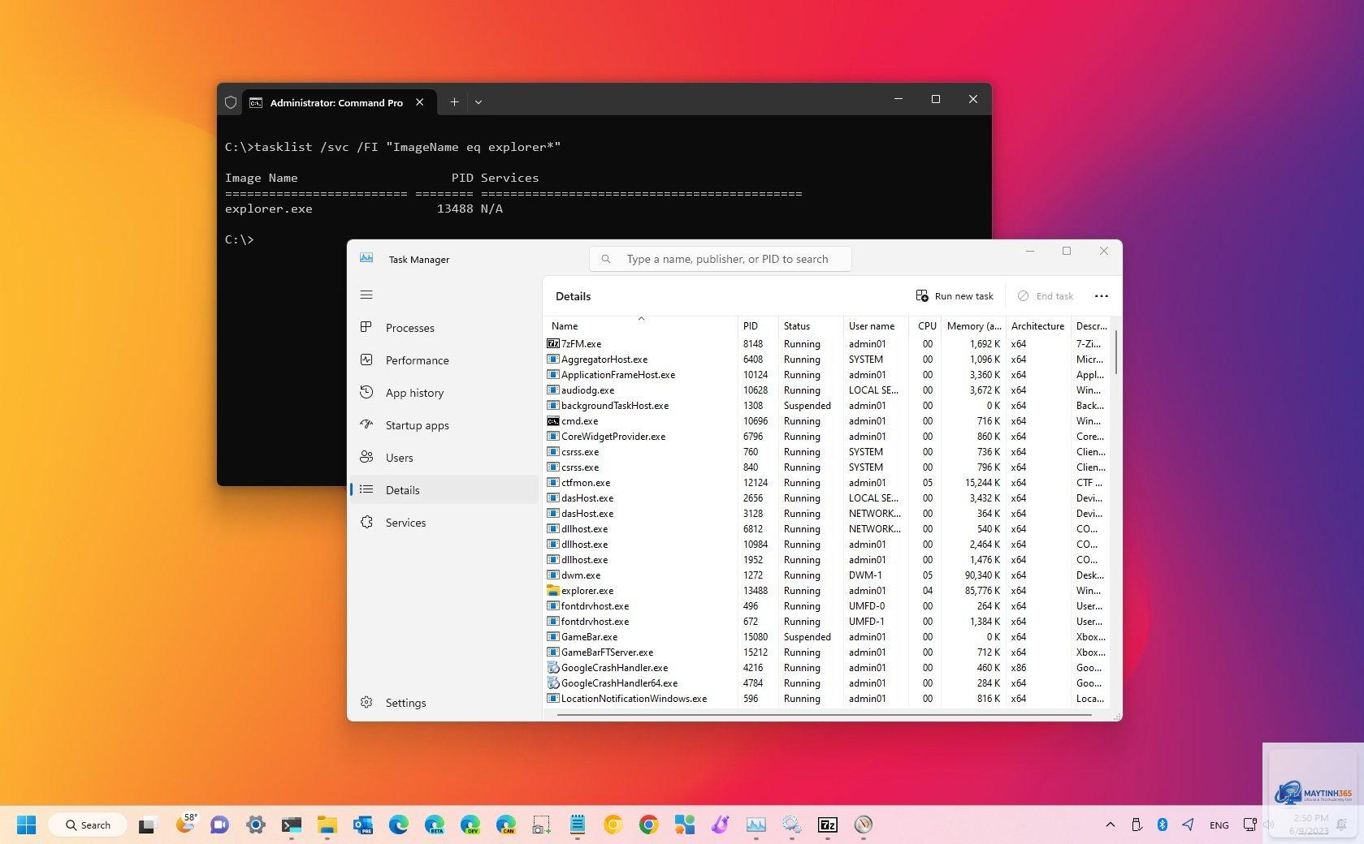
Task: Select the ctfmon.exe process row
Action: point(827,483)
